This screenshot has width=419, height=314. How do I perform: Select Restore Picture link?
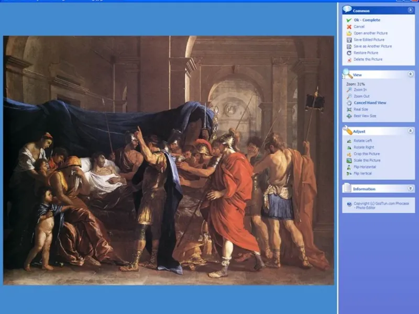point(366,53)
